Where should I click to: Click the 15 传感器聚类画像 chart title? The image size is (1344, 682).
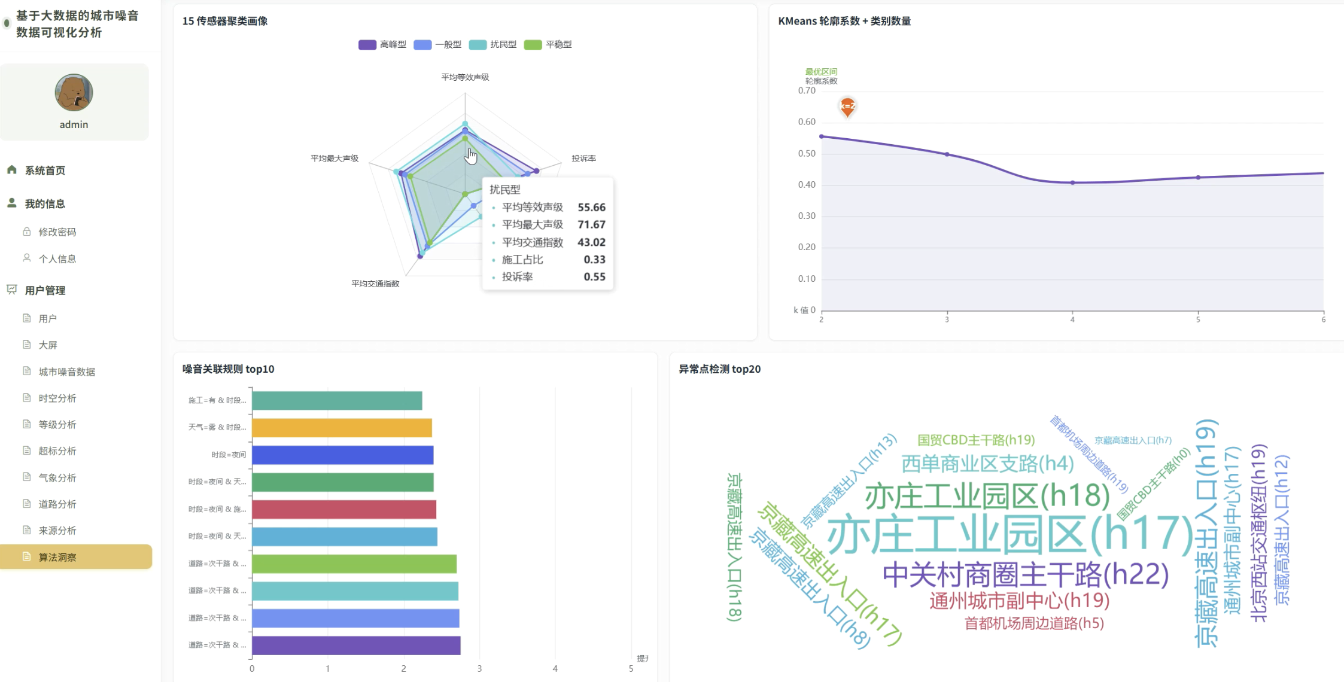coord(225,21)
